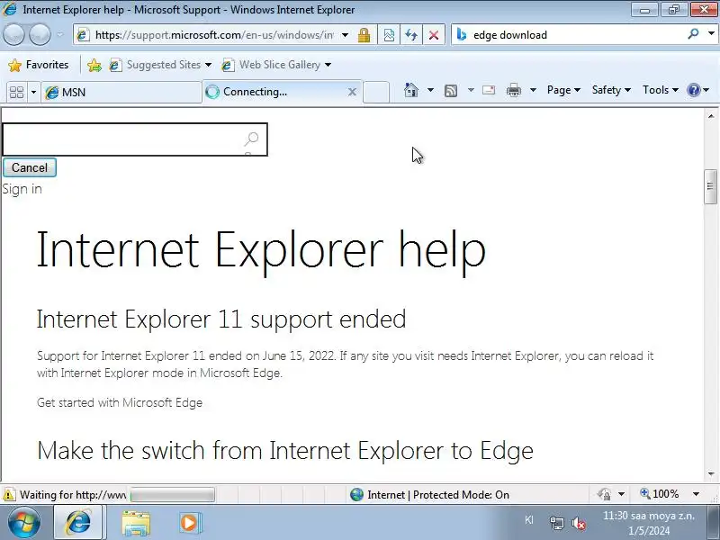The height and width of the screenshot is (540, 720).
Task: Click the page loading progress bar
Action: coord(173,495)
